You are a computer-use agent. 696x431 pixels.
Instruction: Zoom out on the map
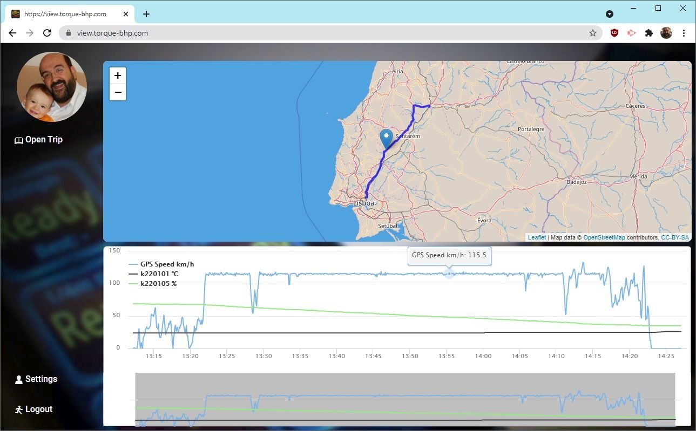click(118, 92)
